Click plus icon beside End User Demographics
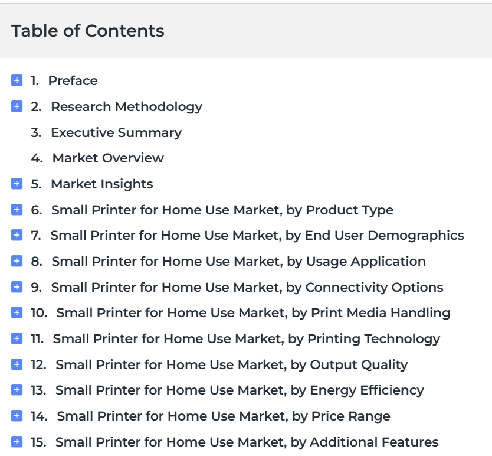The height and width of the screenshot is (456, 492). 17,235
